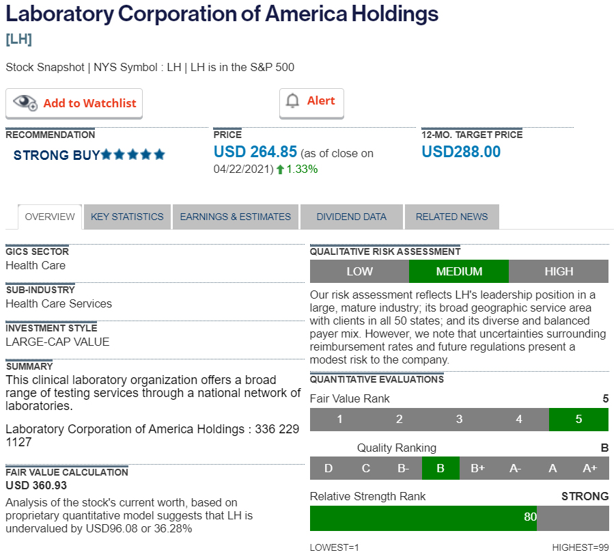Select the Overview tab
Screen dimensions: 616x559
coord(50,217)
